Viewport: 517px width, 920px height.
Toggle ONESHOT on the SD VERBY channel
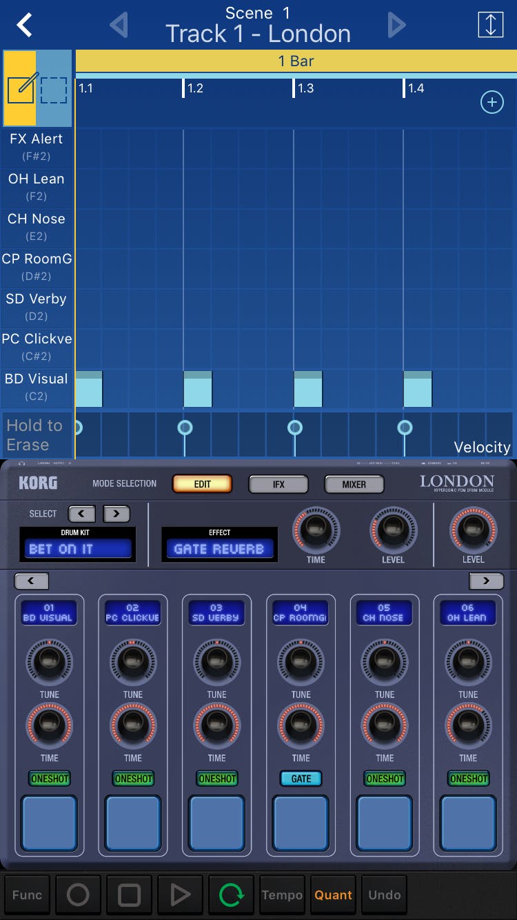click(217, 779)
